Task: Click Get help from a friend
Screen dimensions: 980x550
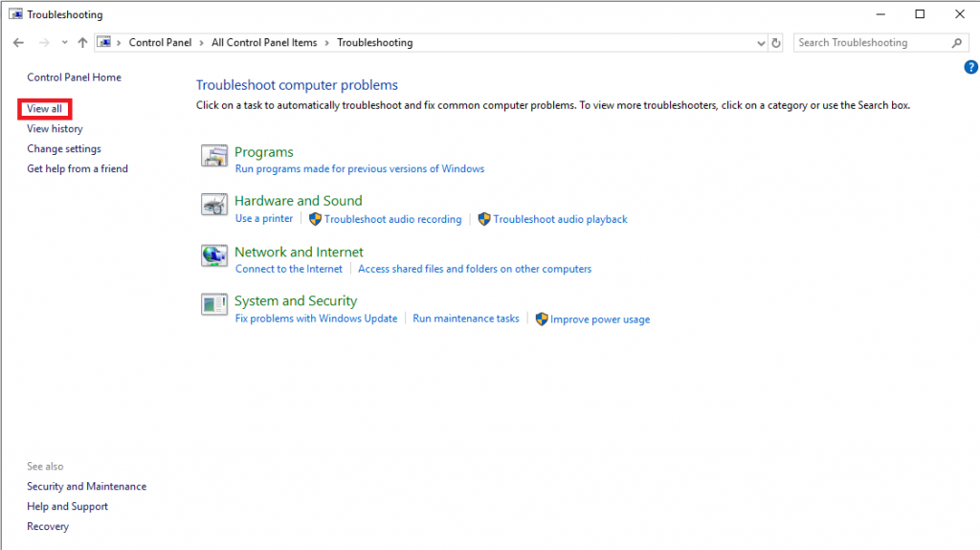Action: coord(77,168)
